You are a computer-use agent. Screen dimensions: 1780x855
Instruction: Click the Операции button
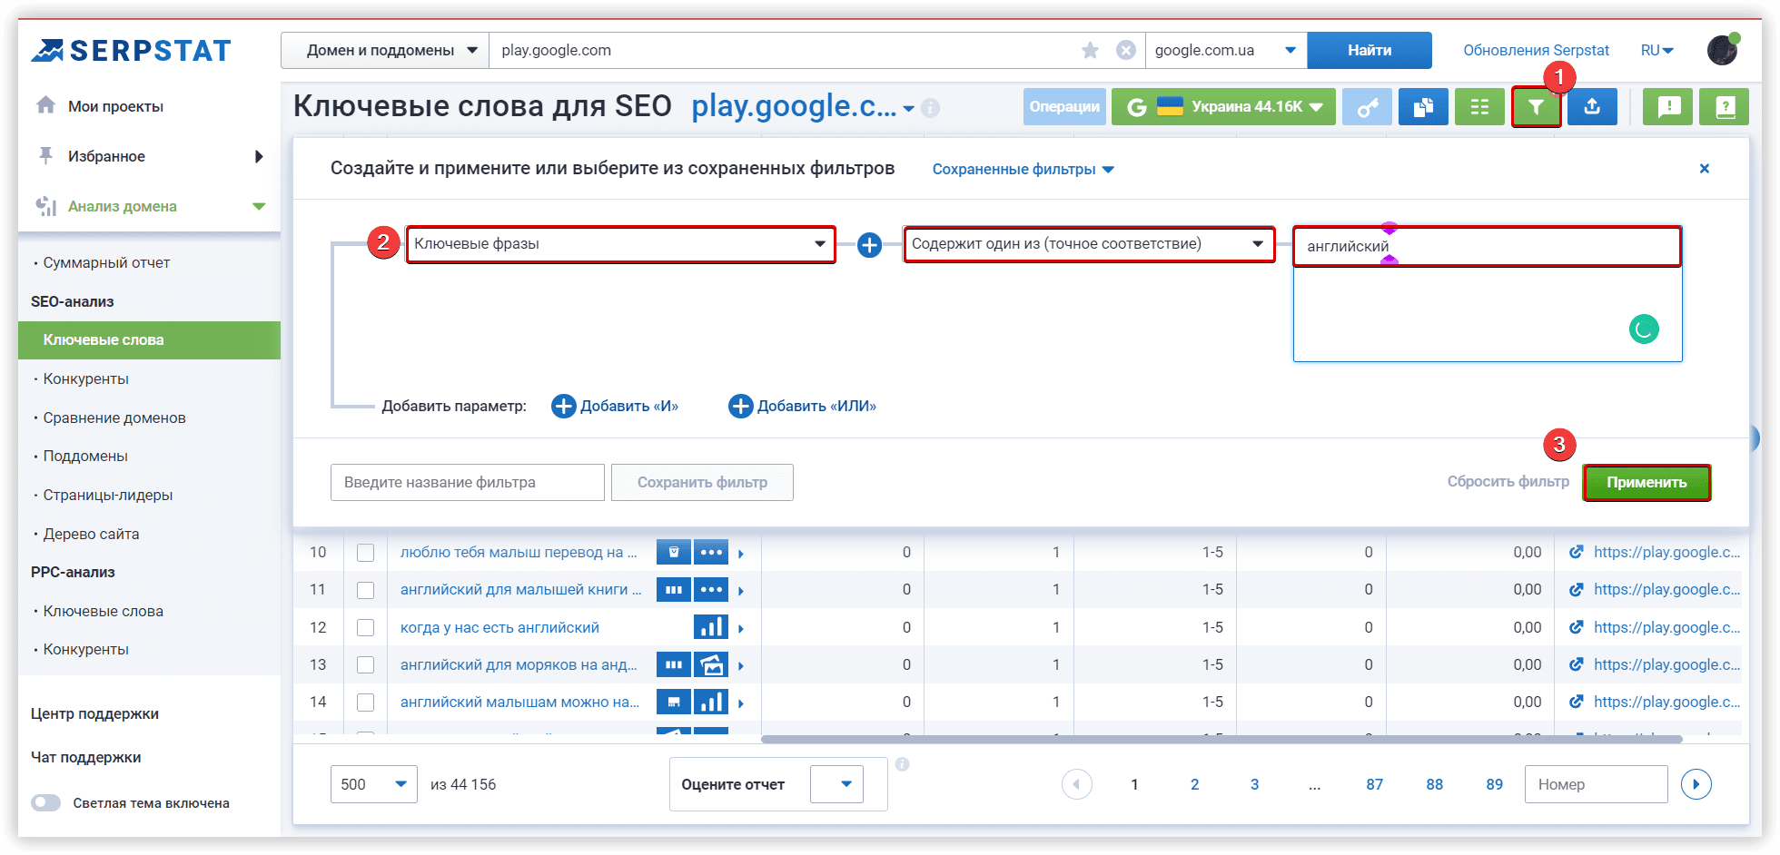point(1064,107)
